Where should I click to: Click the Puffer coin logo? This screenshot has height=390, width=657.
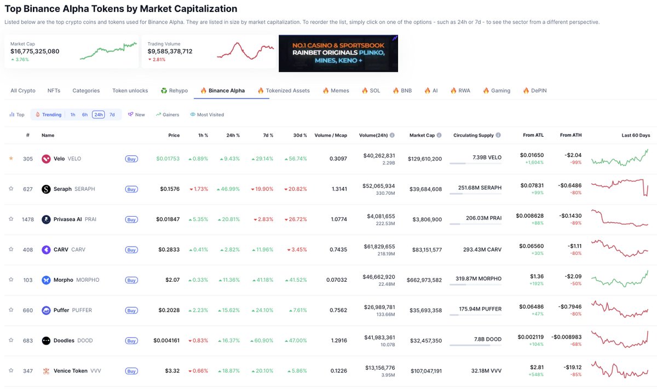click(x=46, y=310)
